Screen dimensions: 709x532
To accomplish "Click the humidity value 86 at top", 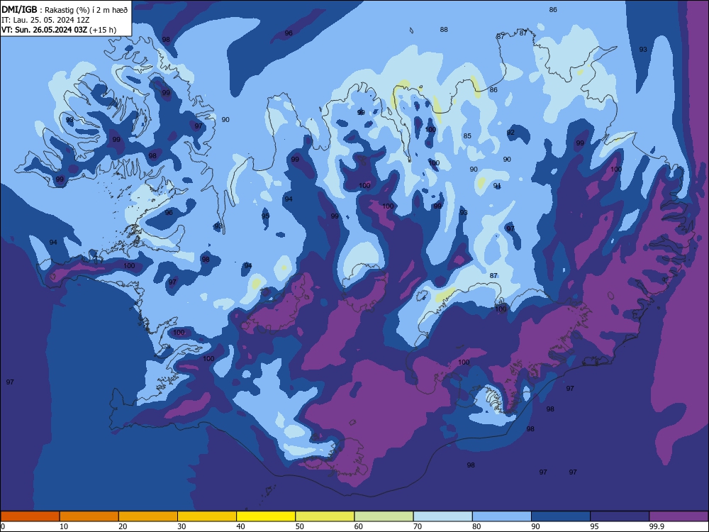I will [x=553, y=9].
